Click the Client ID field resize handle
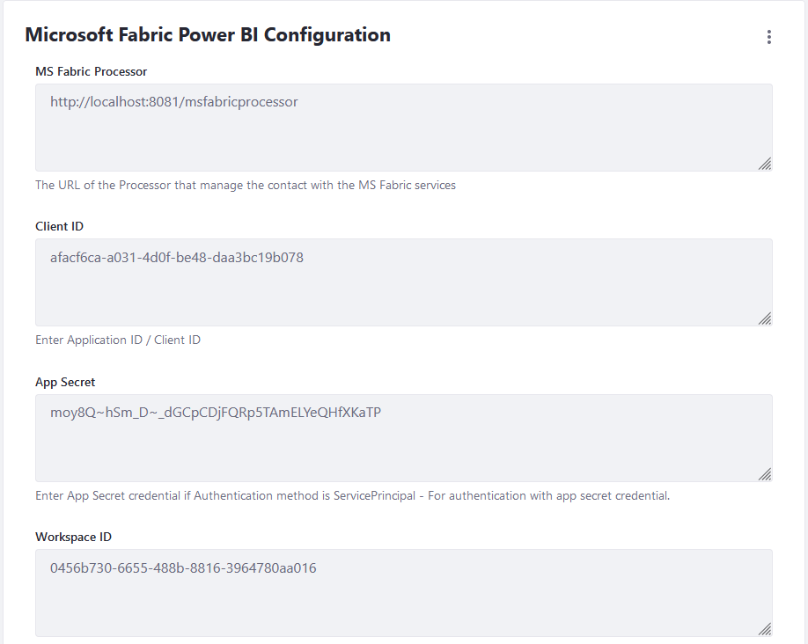This screenshot has width=808, height=644. [765, 318]
